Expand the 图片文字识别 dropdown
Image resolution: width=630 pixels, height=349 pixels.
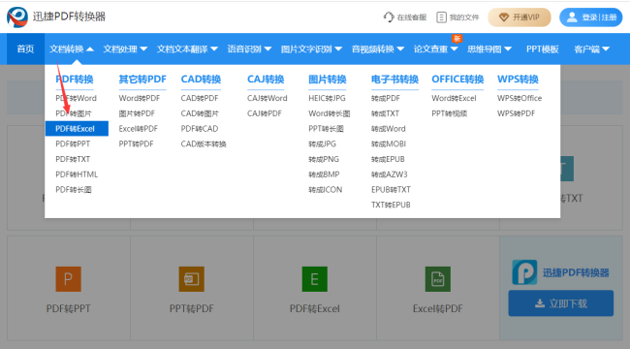311,49
